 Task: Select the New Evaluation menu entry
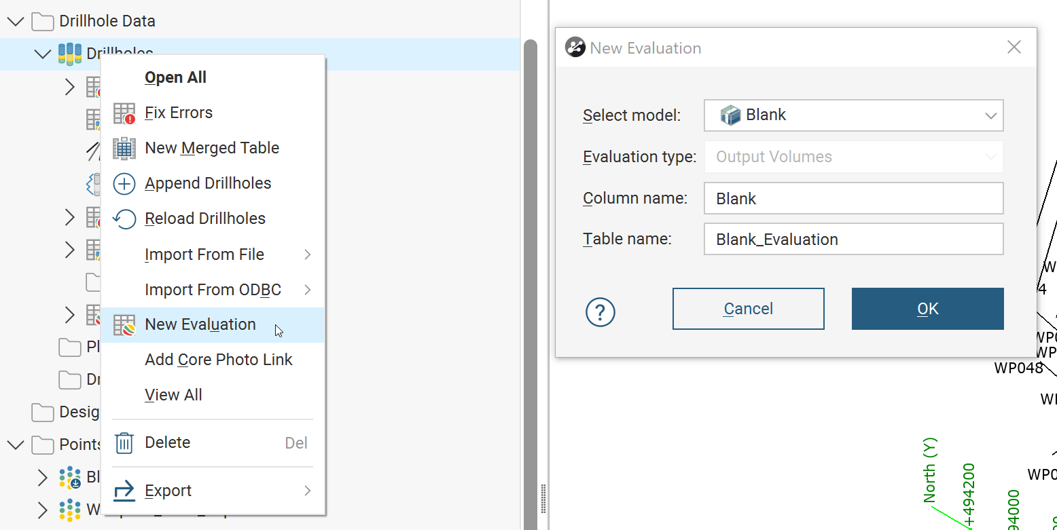pyautogui.click(x=213, y=324)
